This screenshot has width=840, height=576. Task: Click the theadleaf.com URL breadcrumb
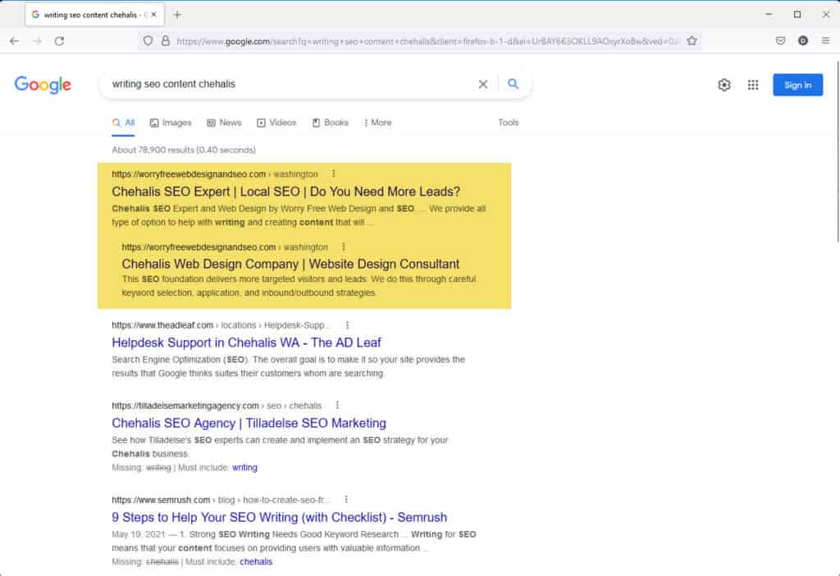click(x=221, y=325)
